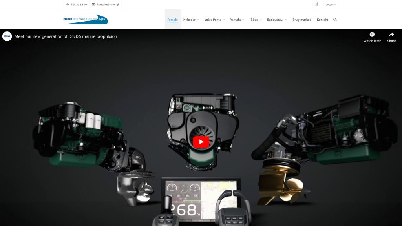This screenshot has width=402, height=226.
Task: Expand the Bådeudstyr menu
Action: tap(276, 19)
